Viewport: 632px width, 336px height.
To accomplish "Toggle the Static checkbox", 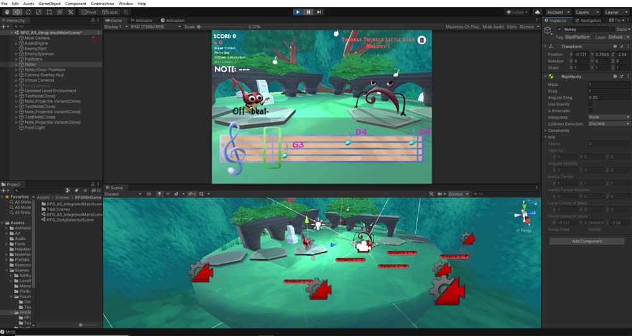I will pos(612,30).
